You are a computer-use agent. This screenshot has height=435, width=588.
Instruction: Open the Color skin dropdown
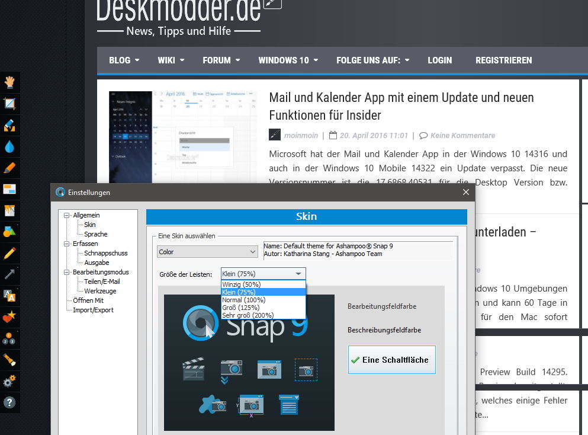point(207,252)
